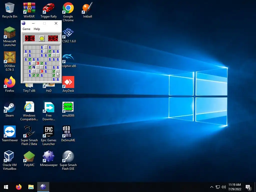
Task: Select the Steam desktop shortcut
Action: (10, 109)
